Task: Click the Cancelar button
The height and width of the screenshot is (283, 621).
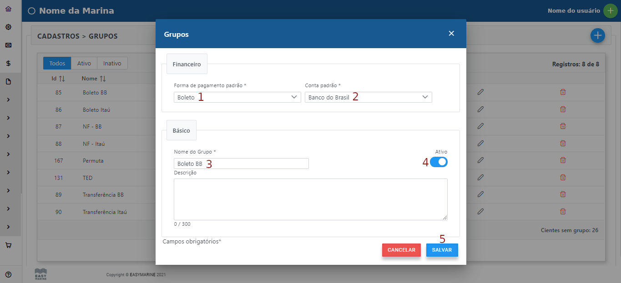Action: tap(401, 250)
